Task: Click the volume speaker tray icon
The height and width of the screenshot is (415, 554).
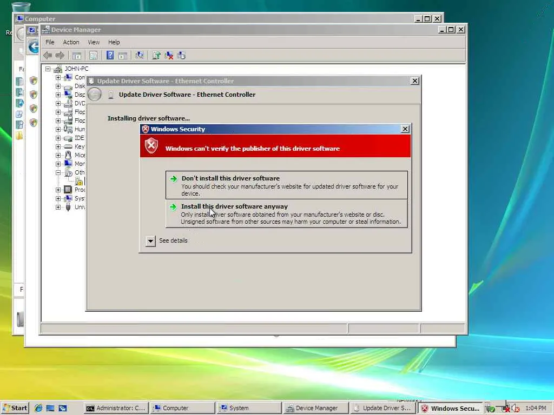Action: tap(515, 409)
